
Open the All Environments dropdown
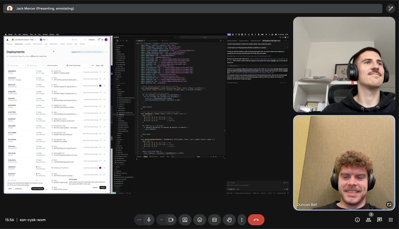[x=55, y=66]
